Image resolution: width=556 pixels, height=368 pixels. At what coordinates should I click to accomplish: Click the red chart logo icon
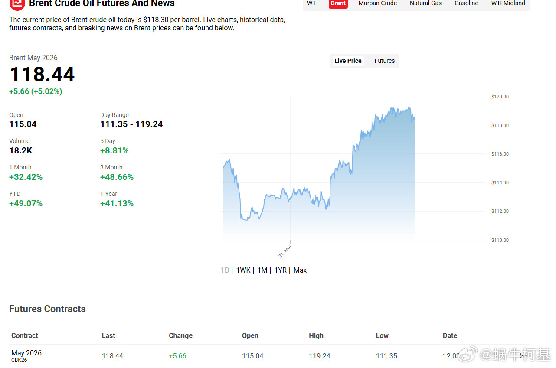[x=17, y=3]
